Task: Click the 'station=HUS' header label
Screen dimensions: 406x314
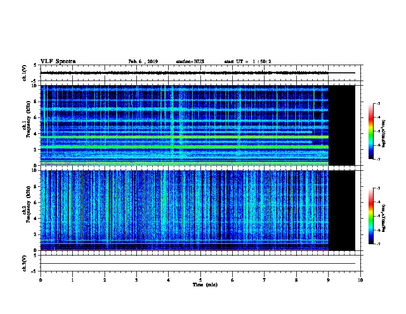Action: [190, 62]
